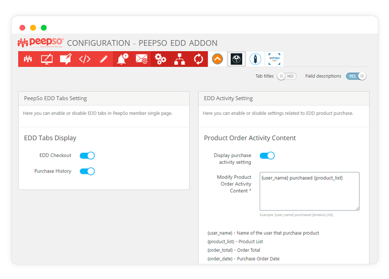Open the envelope email settings tab
Image resolution: width=389 pixels, height=279 pixels.
click(x=141, y=59)
